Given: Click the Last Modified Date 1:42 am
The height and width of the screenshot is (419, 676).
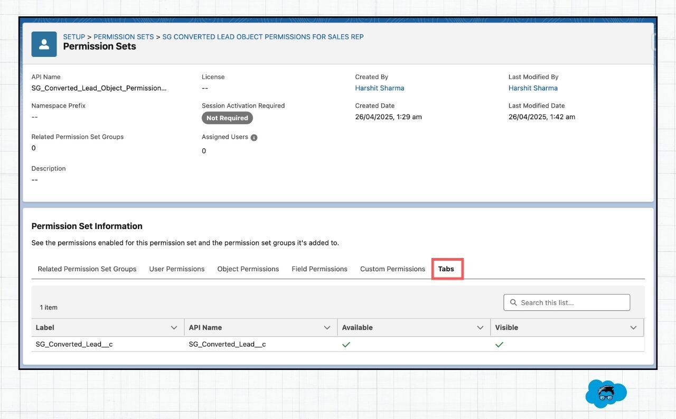Looking at the screenshot, I should [542, 117].
